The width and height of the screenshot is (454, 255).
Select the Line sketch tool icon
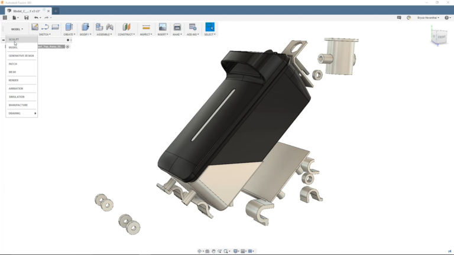[x=45, y=27]
